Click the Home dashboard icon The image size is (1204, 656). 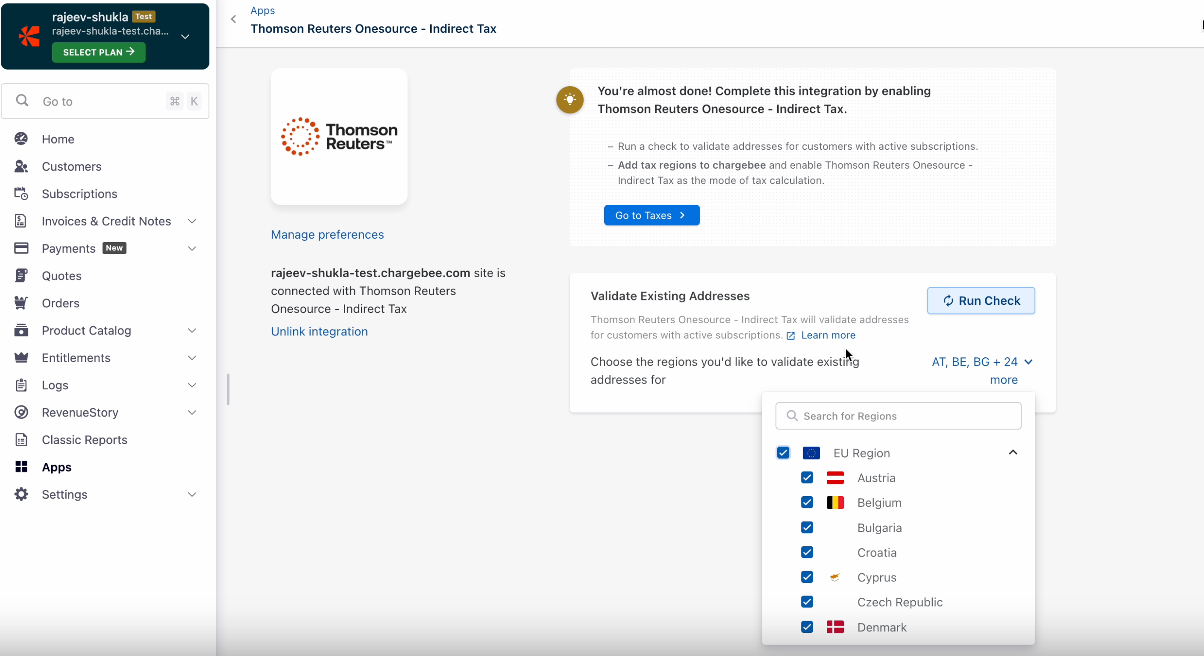click(x=21, y=139)
